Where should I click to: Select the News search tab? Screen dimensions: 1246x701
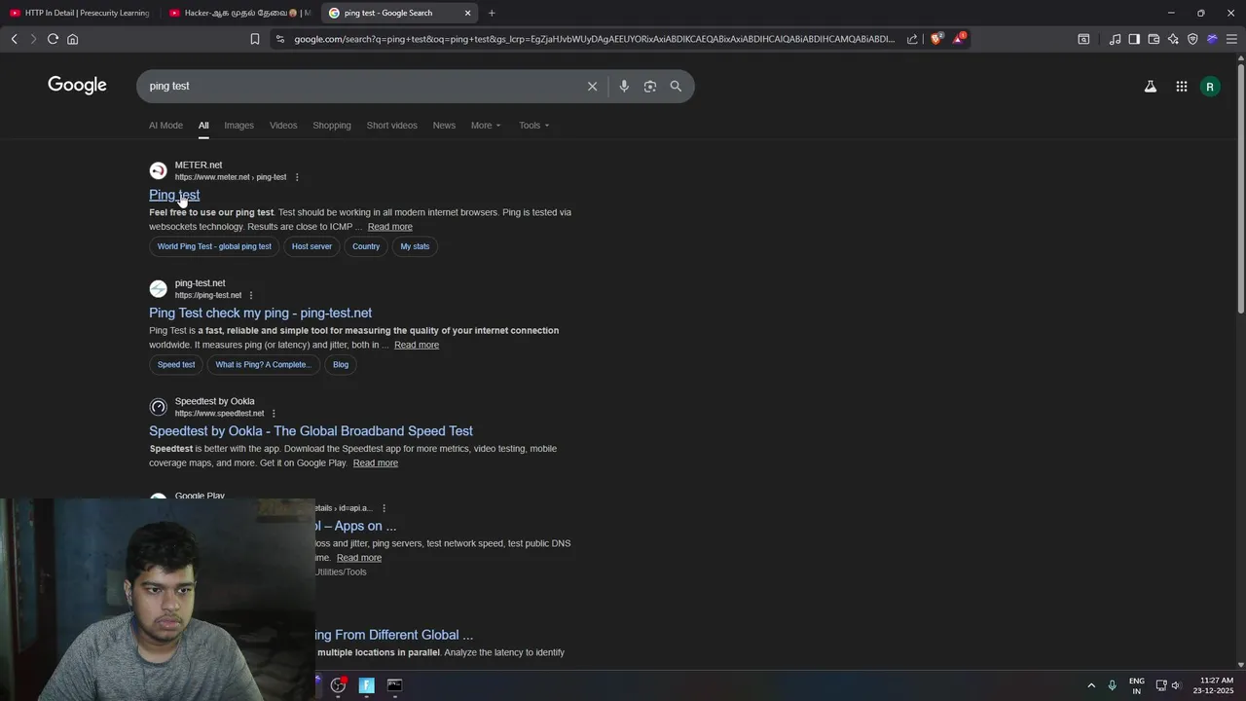(444, 126)
